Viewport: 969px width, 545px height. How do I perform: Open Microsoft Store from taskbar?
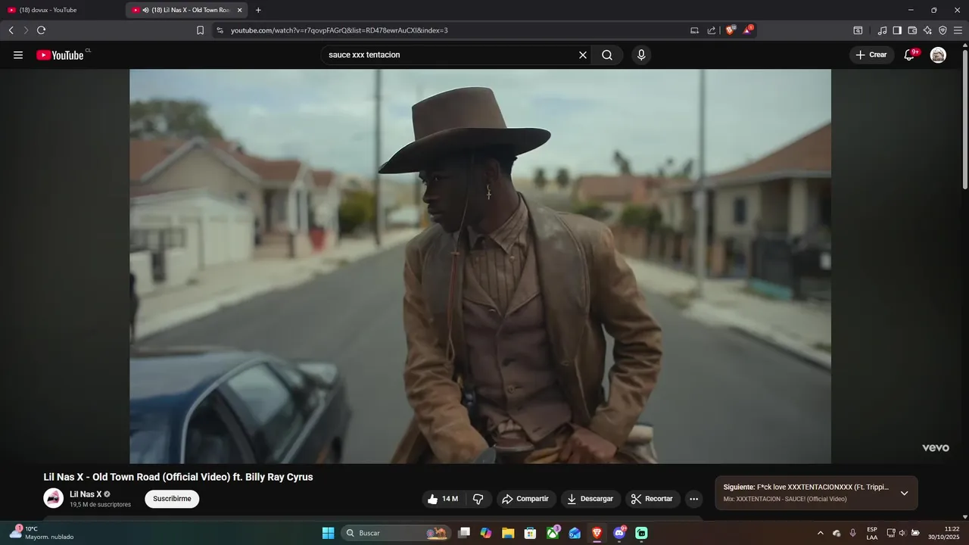click(531, 533)
